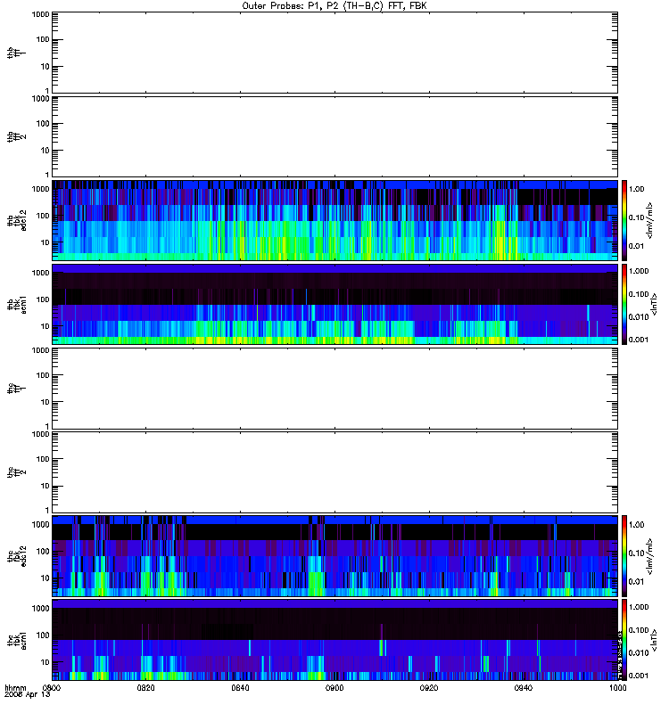Click the 1.000 tick on thc scm1 color bar
The width and height of the screenshot is (669, 713).
coord(639,607)
